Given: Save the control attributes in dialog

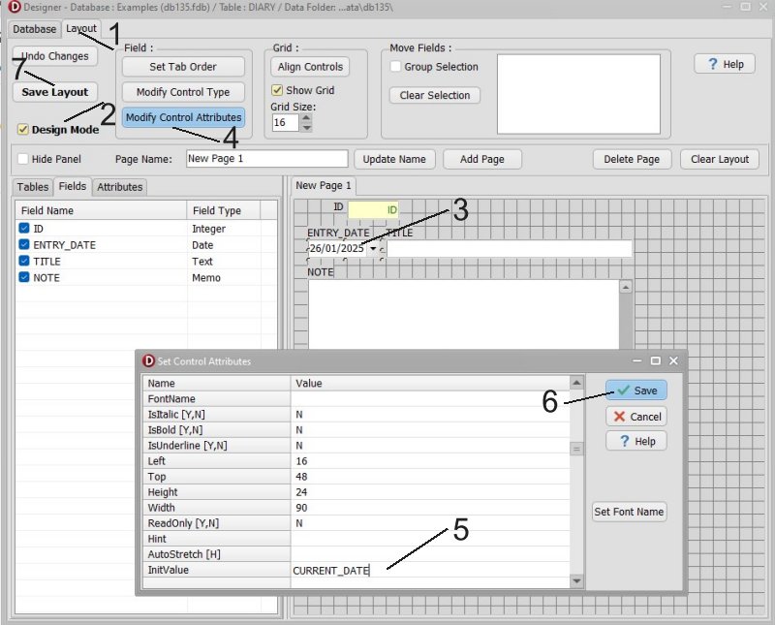Looking at the screenshot, I should tap(636, 391).
